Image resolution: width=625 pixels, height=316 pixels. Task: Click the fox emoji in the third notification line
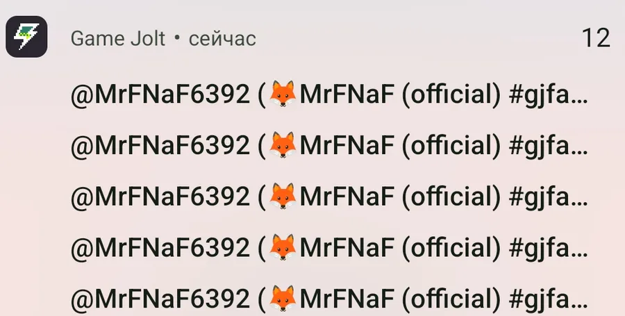click(283, 196)
